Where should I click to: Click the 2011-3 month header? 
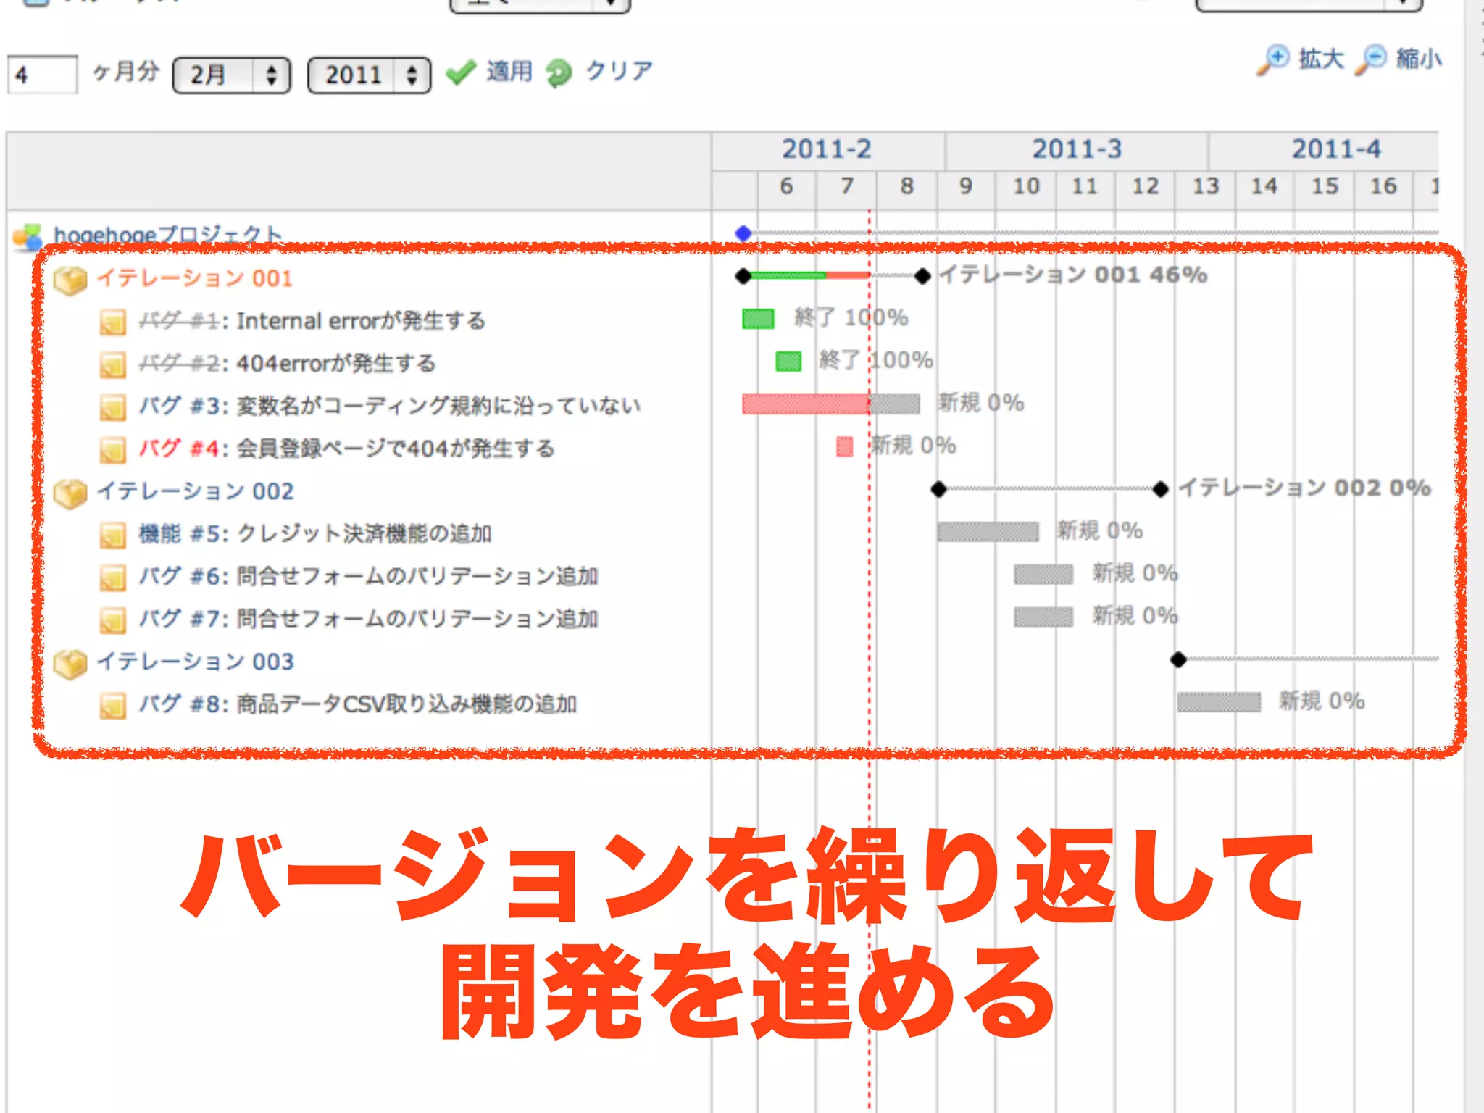1076,151
